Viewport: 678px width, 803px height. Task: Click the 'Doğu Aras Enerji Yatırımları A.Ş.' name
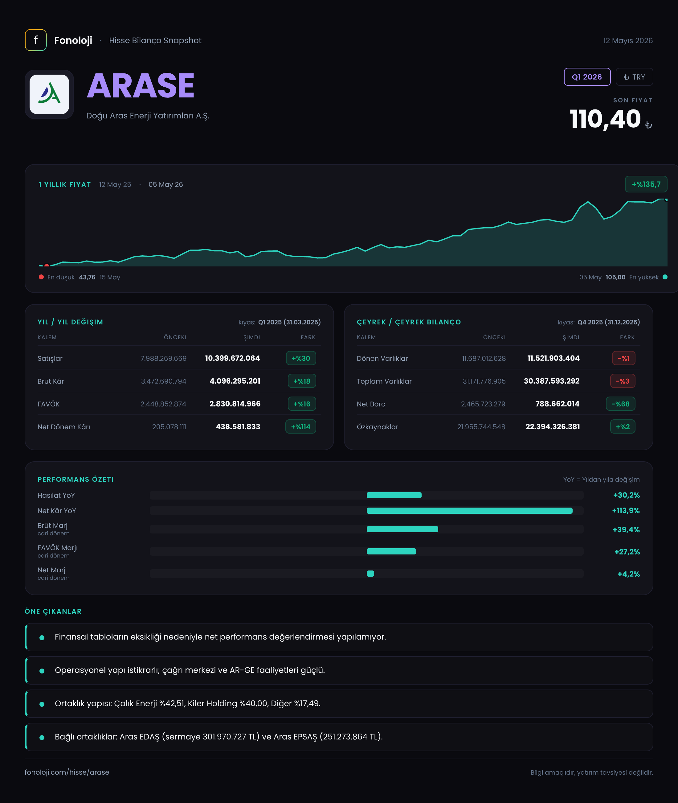click(x=148, y=116)
